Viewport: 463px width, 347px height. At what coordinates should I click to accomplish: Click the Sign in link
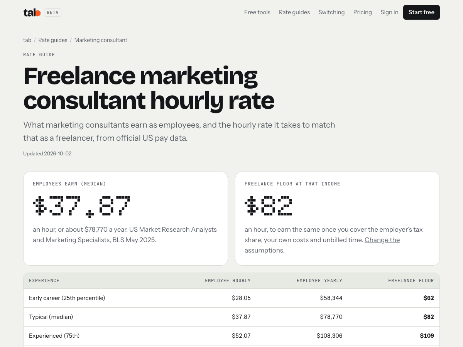click(x=389, y=12)
